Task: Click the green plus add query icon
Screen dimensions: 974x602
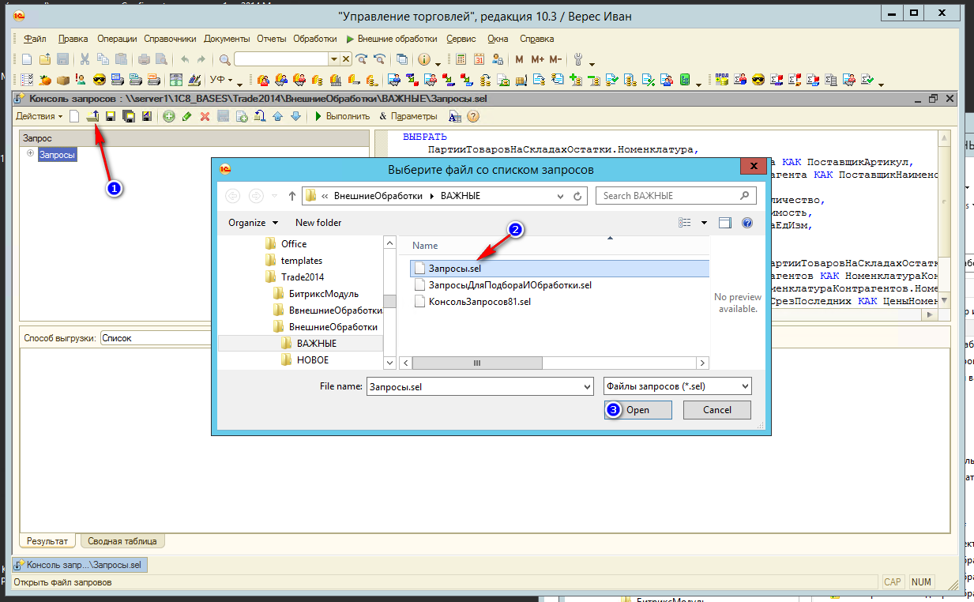Action: [168, 116]
